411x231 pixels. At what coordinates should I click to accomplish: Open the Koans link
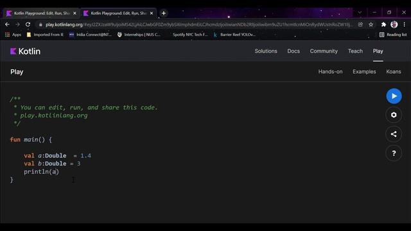394,71
